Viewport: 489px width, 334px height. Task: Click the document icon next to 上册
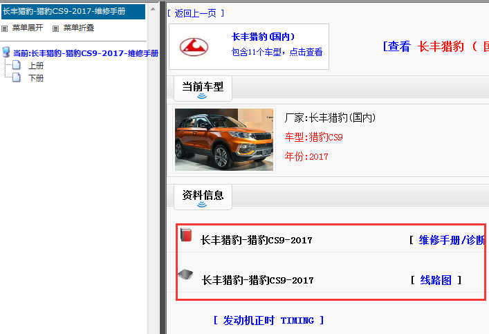click(x=16, y=65)
